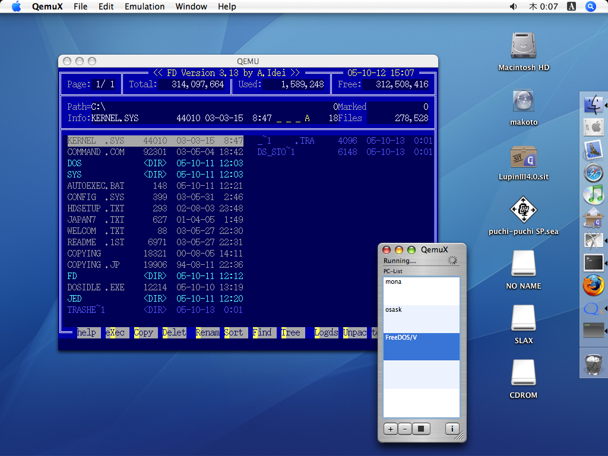Open Finder from the Dock

coord(593,104)
